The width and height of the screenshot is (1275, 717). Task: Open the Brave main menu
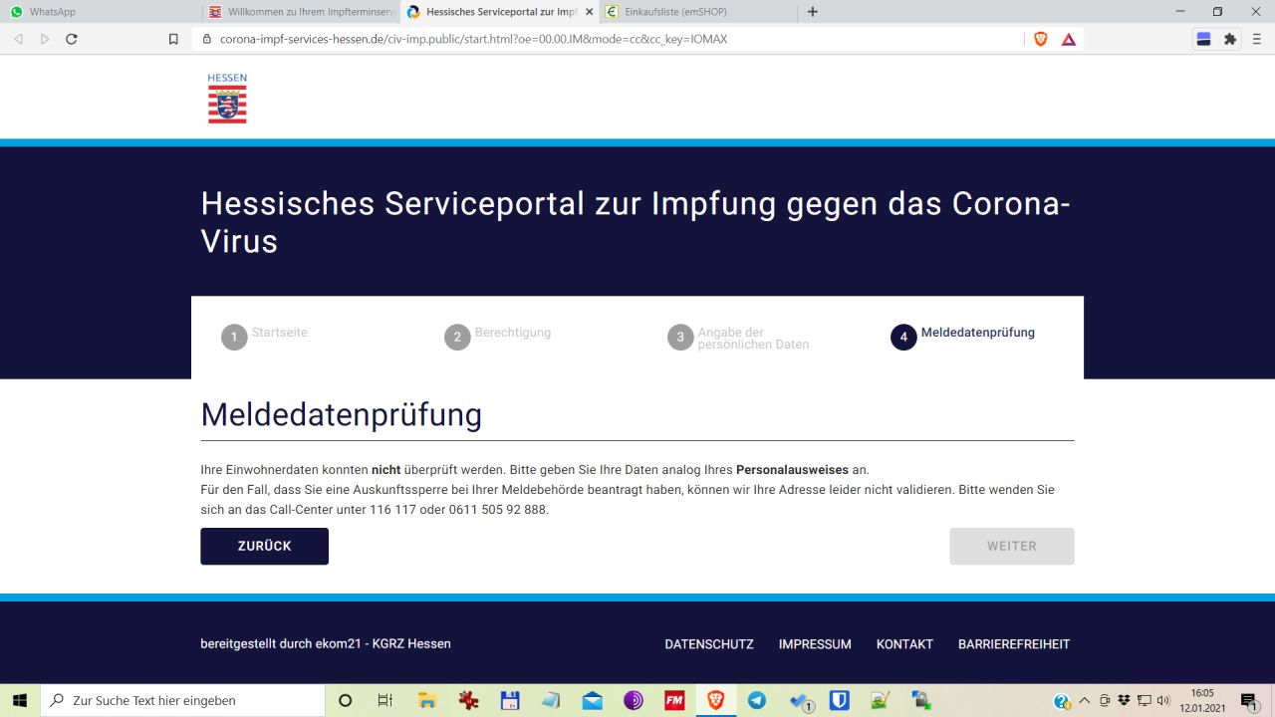1256,39
